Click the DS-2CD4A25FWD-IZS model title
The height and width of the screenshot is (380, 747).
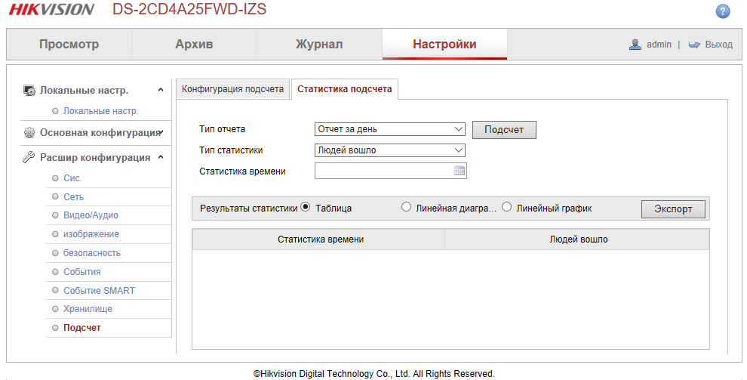pos(189,9)
